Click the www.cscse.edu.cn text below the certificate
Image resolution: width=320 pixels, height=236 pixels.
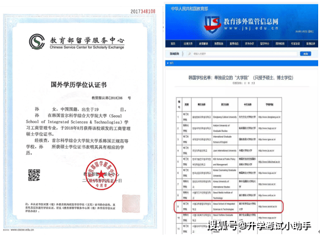22,230
